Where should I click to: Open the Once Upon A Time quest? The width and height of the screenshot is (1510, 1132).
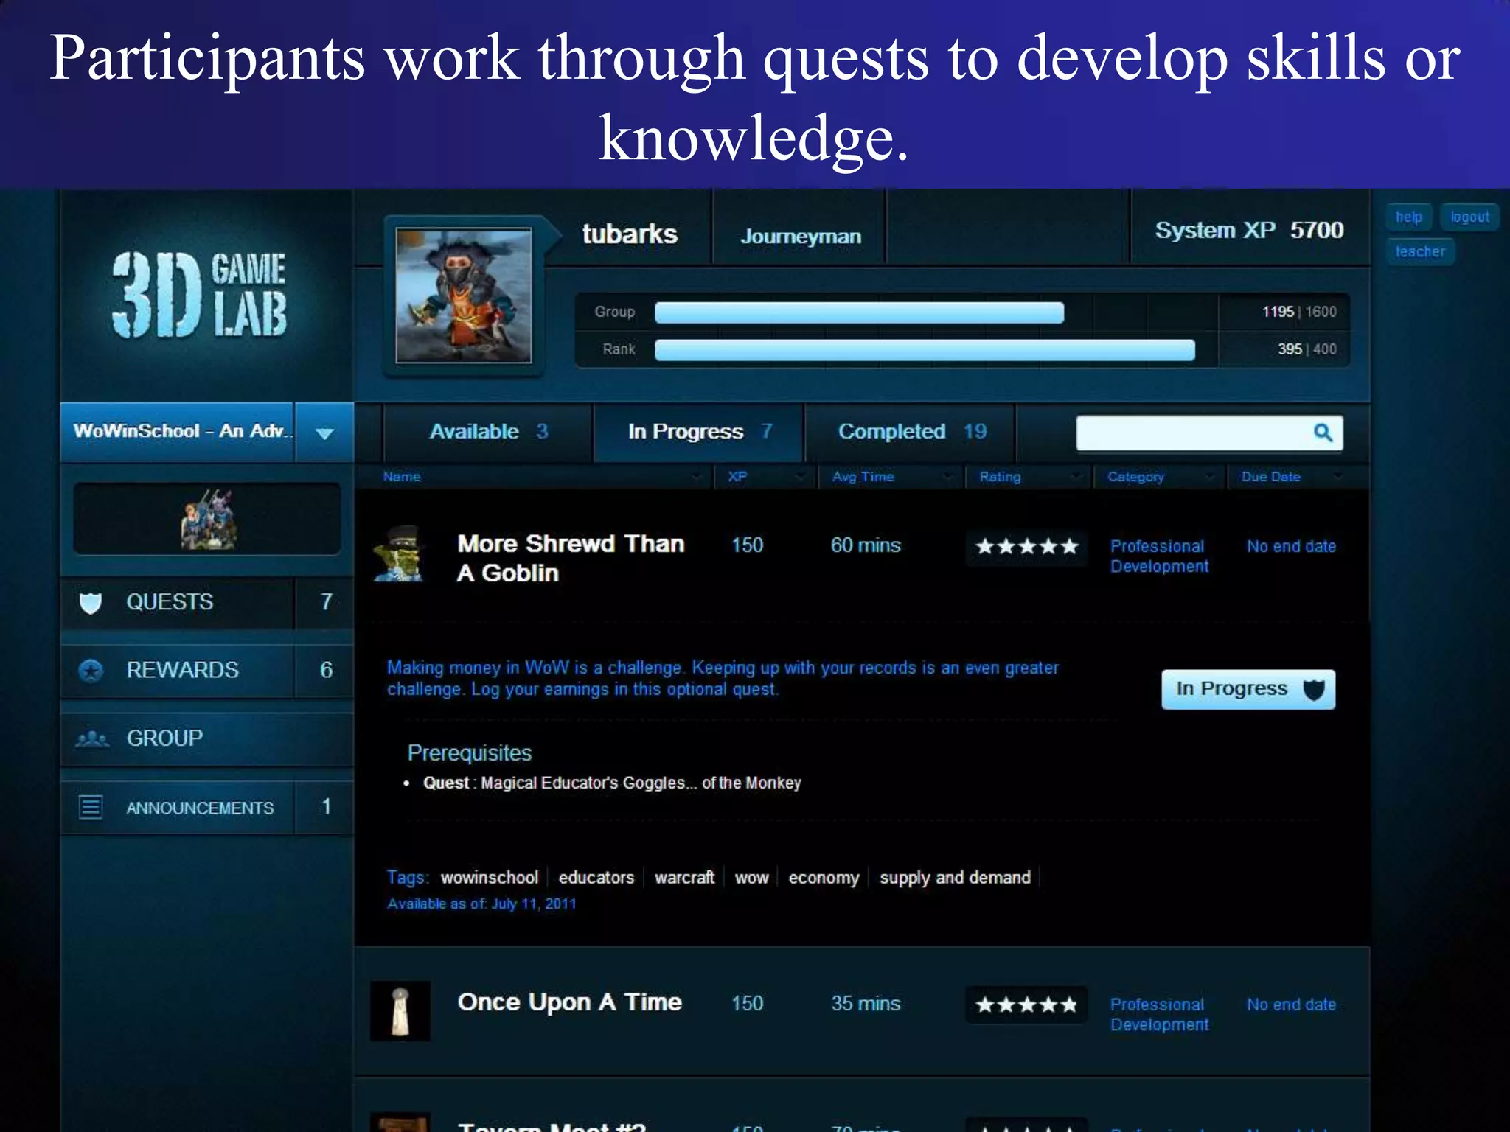click(569, 1003)
